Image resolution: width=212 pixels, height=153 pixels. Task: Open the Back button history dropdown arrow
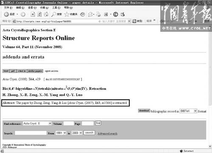point(17,14)
